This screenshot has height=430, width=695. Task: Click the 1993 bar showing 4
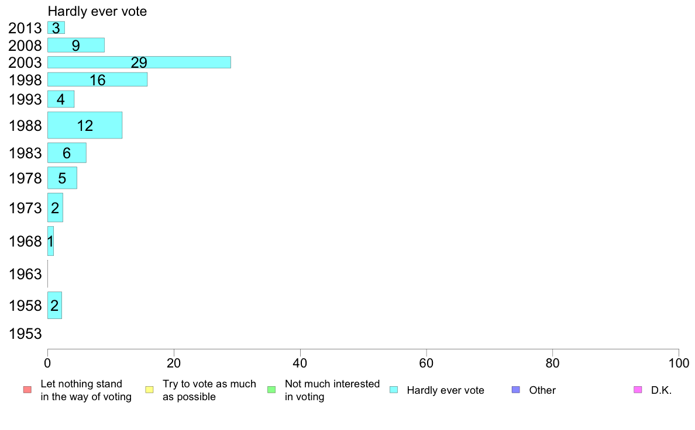click(61, 99)
